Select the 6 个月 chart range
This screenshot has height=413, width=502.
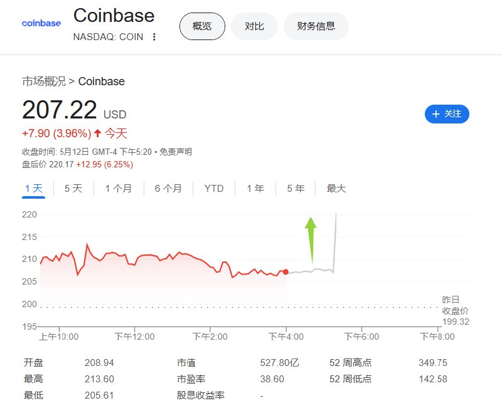(168, 189)
